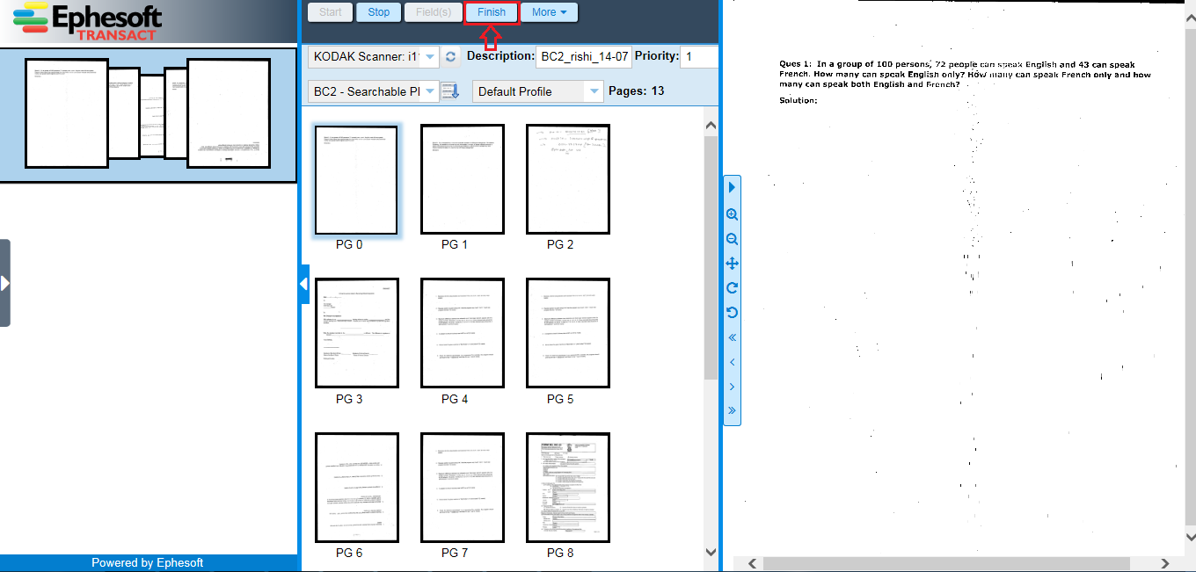
Task: Click preview horizontal scrollbar left arrow
Action: click(752, 564)
